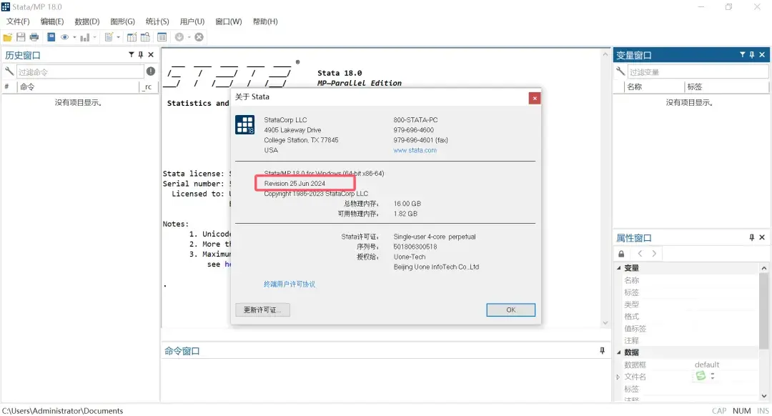Pin the History window with pushpin icon
This screenshot has height=416, width=772.
pyautogui.click(x=141, y=54)
